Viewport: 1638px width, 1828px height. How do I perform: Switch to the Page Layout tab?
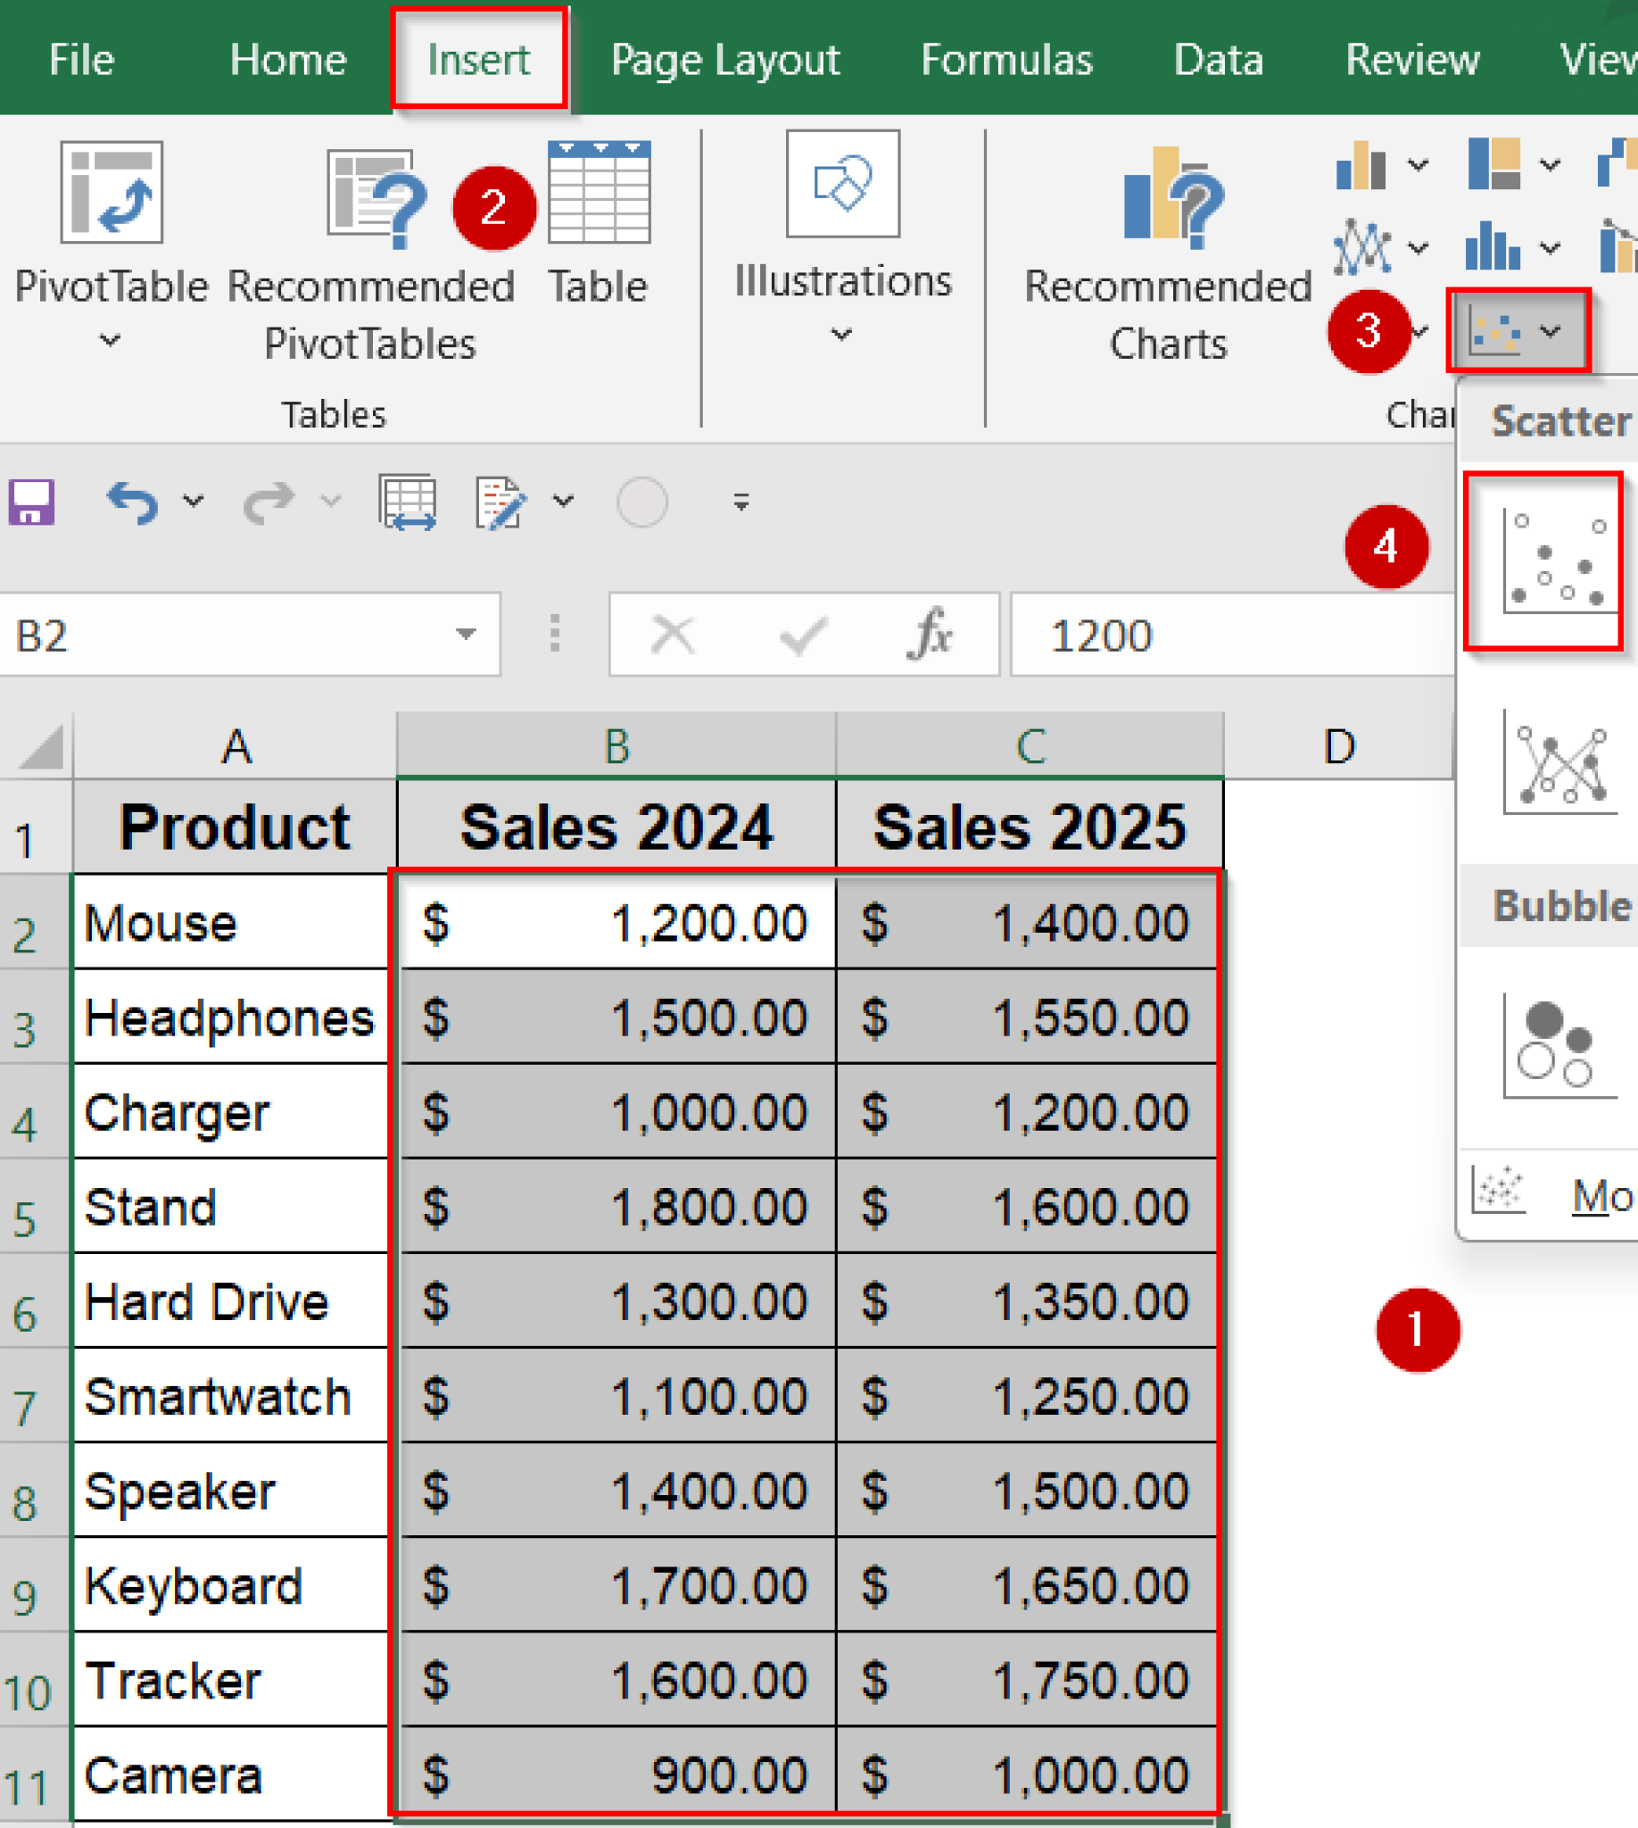click(725, 62)
